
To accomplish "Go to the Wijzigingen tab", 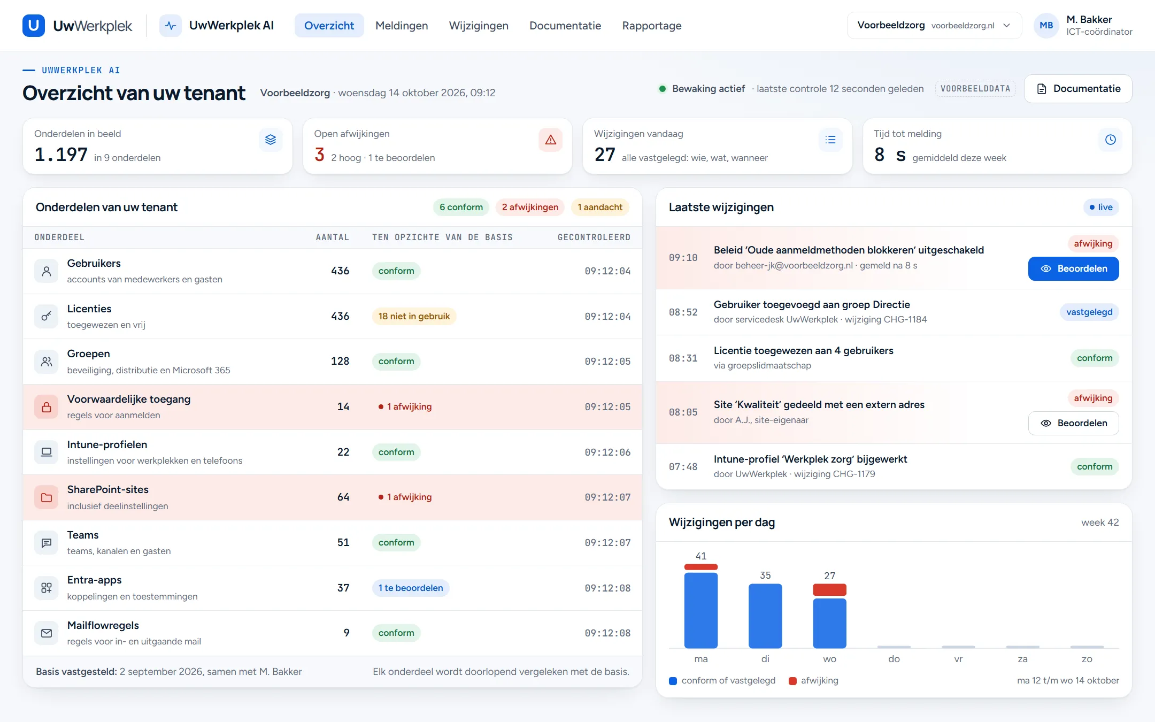I will click(479, 25).
